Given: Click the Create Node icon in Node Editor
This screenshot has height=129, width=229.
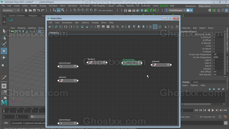Looking at the screenshot, I should [x=50, y=27].
